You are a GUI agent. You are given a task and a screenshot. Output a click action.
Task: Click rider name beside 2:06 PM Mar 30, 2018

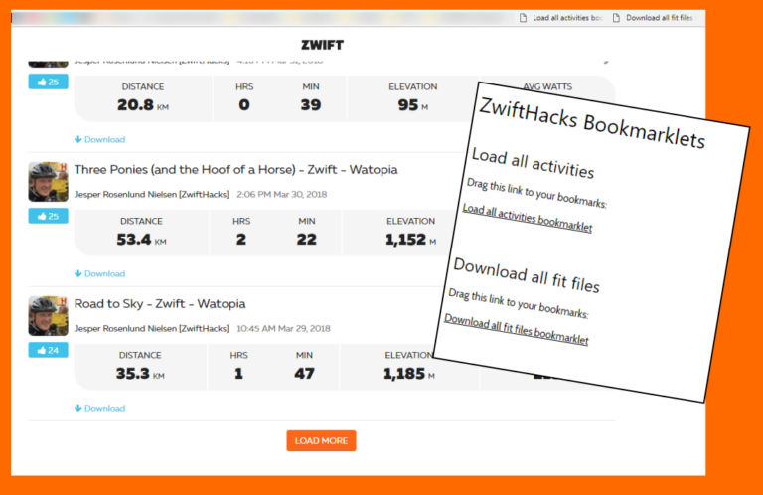point(151,194)
